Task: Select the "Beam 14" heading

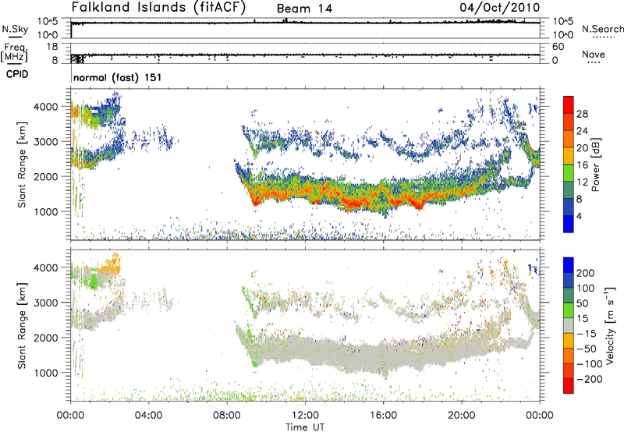Action: [x=304, y=9]
